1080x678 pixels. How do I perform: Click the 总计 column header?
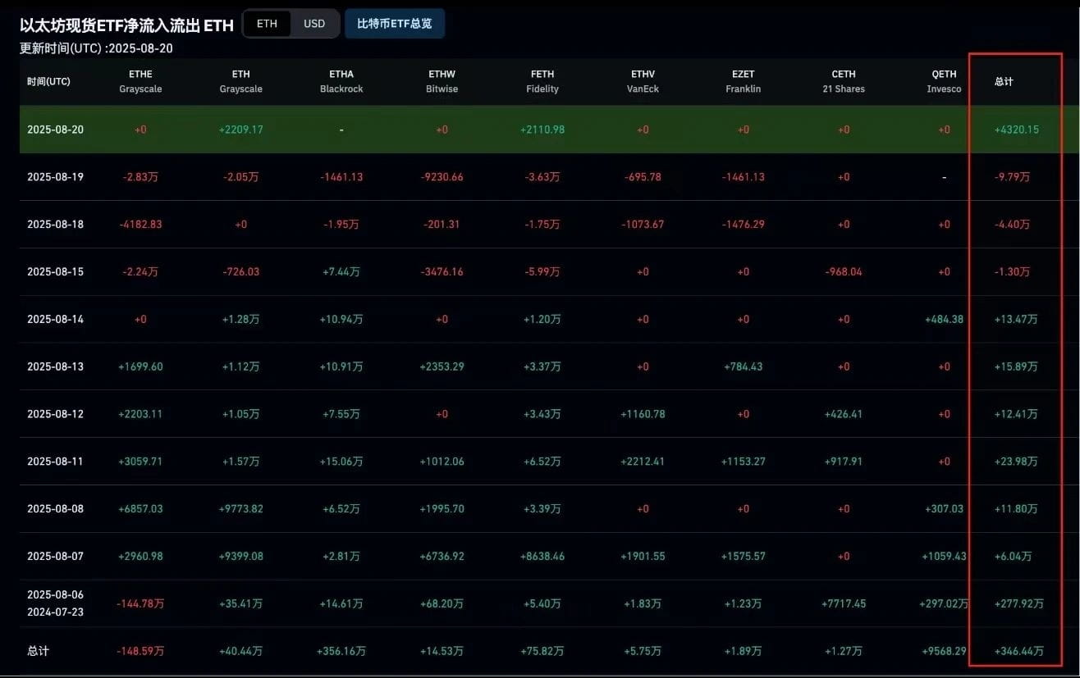point(1004,82)
